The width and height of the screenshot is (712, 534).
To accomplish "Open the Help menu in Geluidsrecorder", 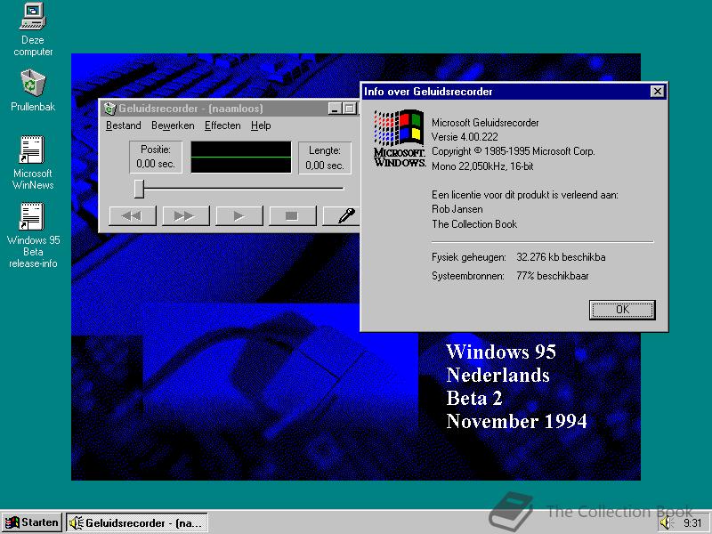I will [x=261, y=125].
